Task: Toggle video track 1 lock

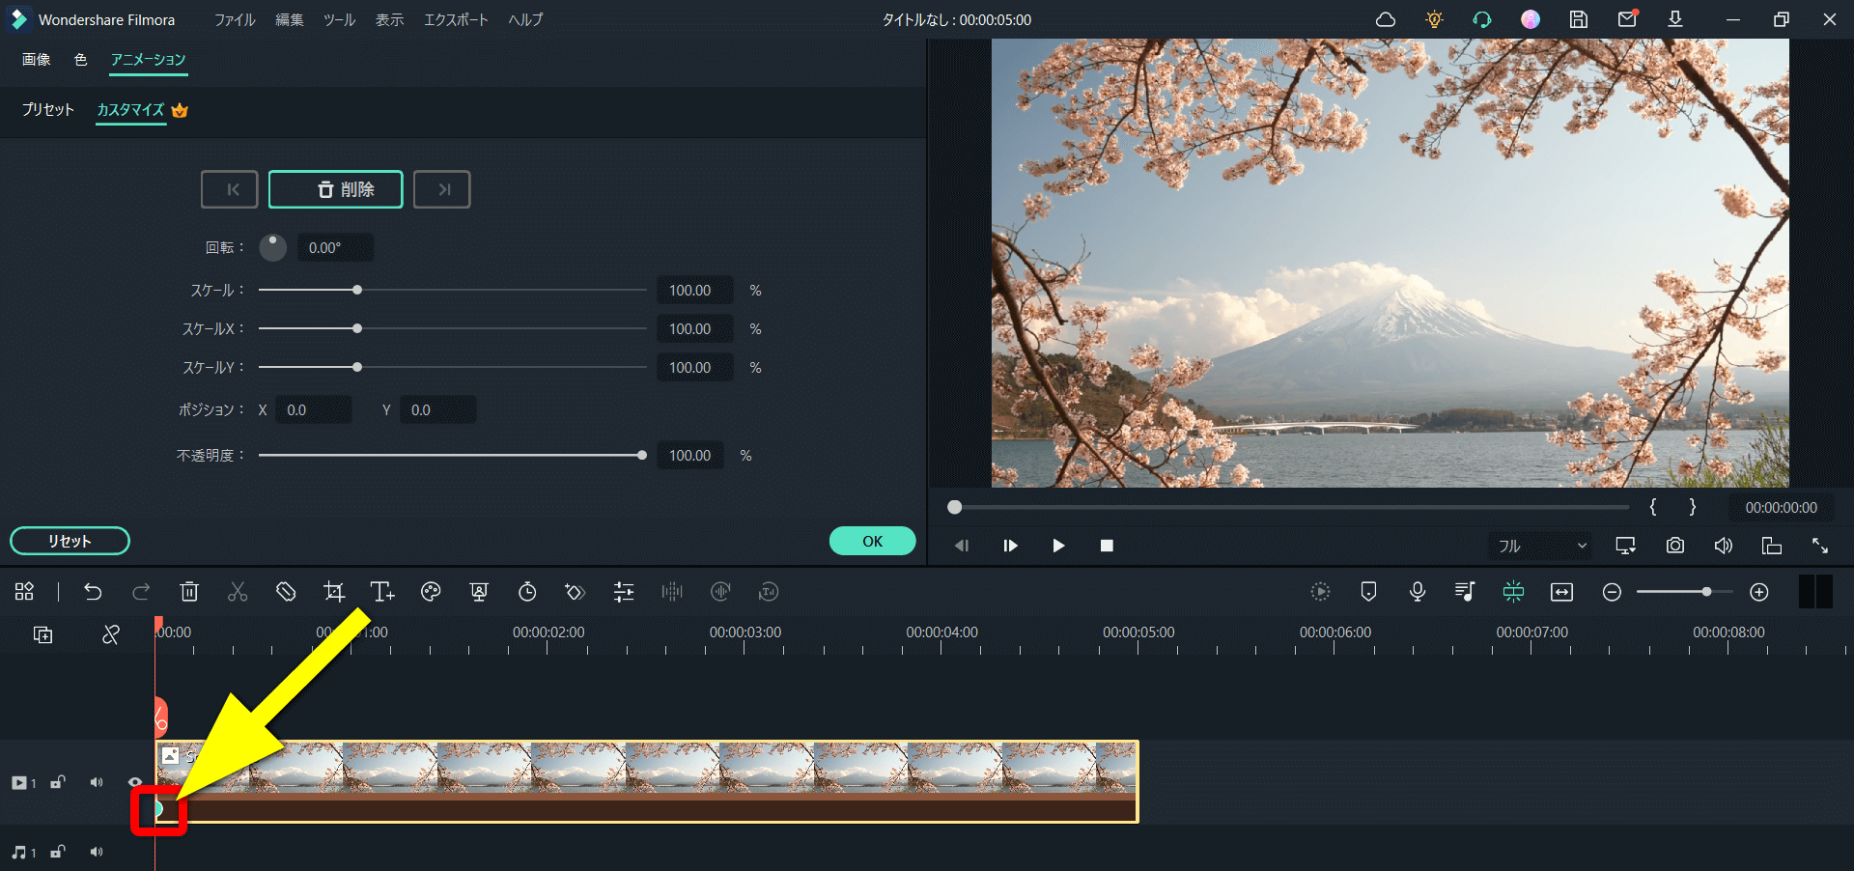Action: click(x=58, y=782)
